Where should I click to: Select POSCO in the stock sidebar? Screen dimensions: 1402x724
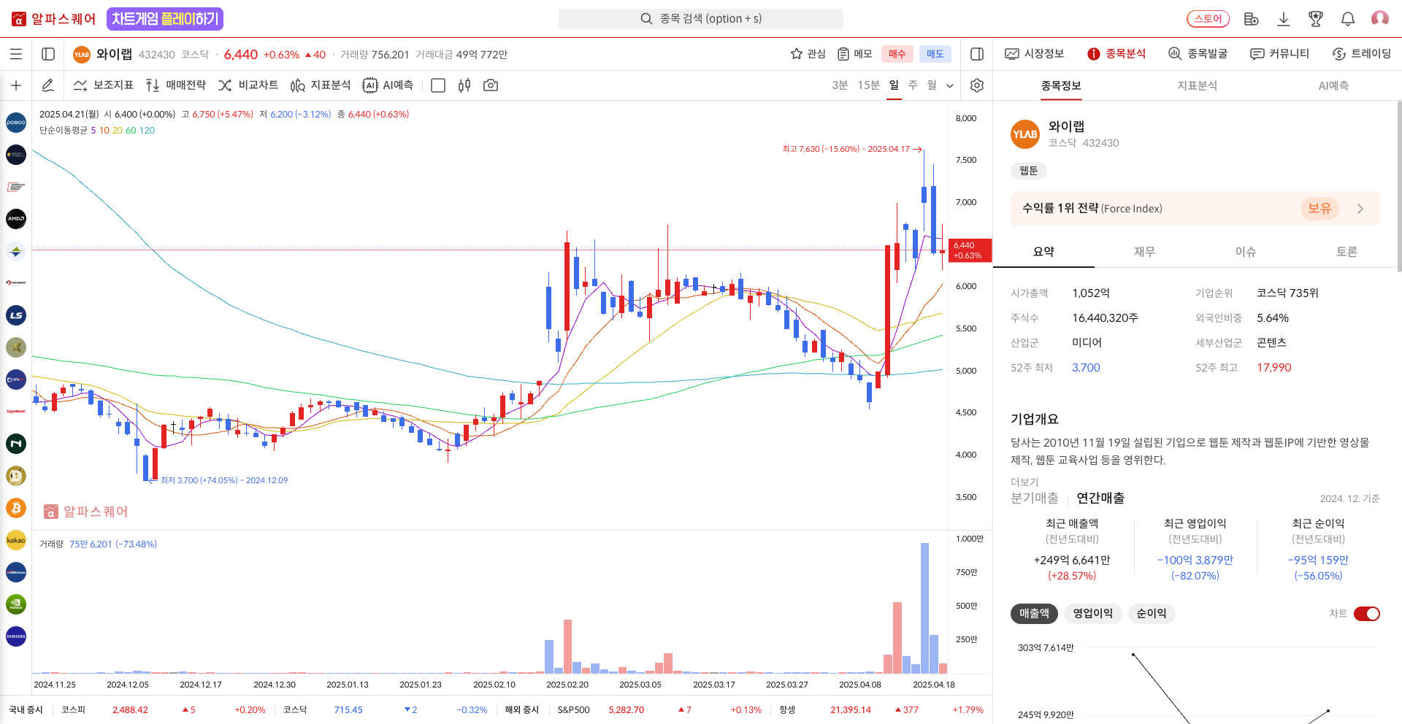tap(16, 123)
